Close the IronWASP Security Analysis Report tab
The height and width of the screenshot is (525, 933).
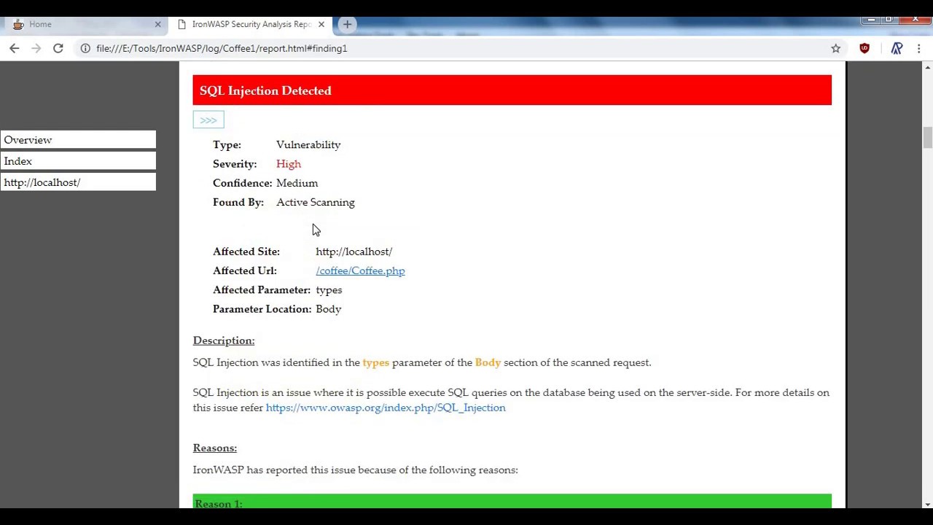(x=321, y=24)
